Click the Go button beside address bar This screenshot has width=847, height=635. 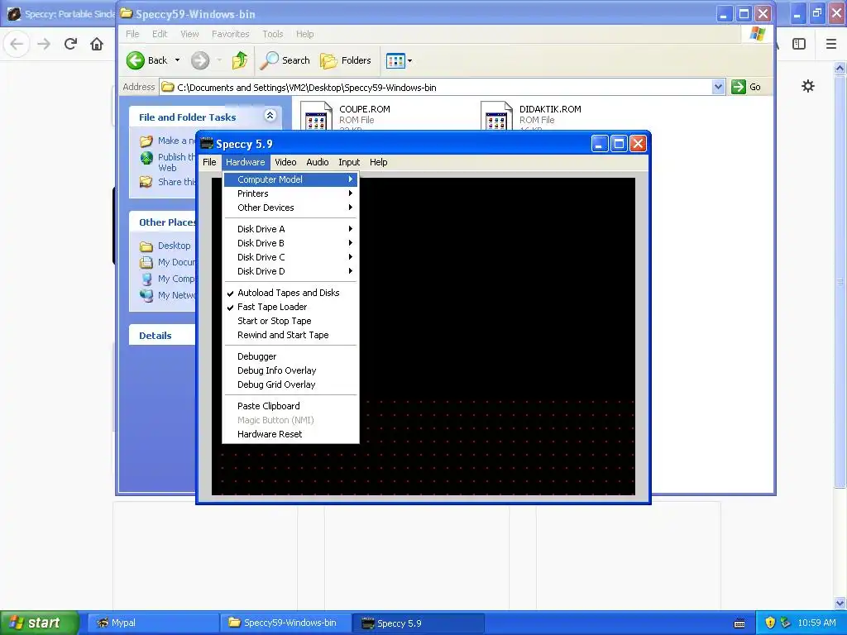(x=747, y=87)
